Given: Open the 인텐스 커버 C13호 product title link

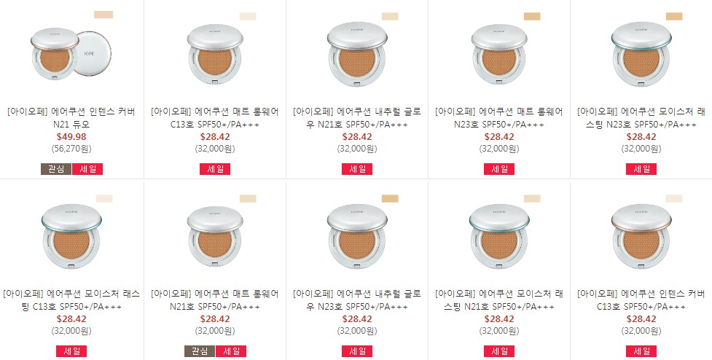Looking at the screenshot, I should click(641, 300).
